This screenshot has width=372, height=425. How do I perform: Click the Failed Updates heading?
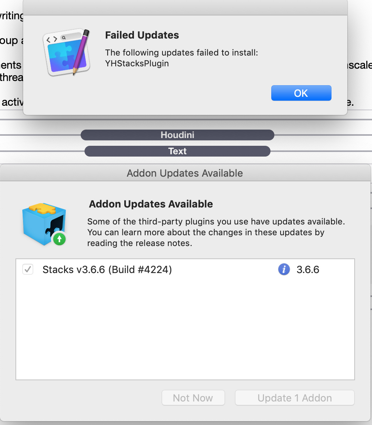[142, 35]
